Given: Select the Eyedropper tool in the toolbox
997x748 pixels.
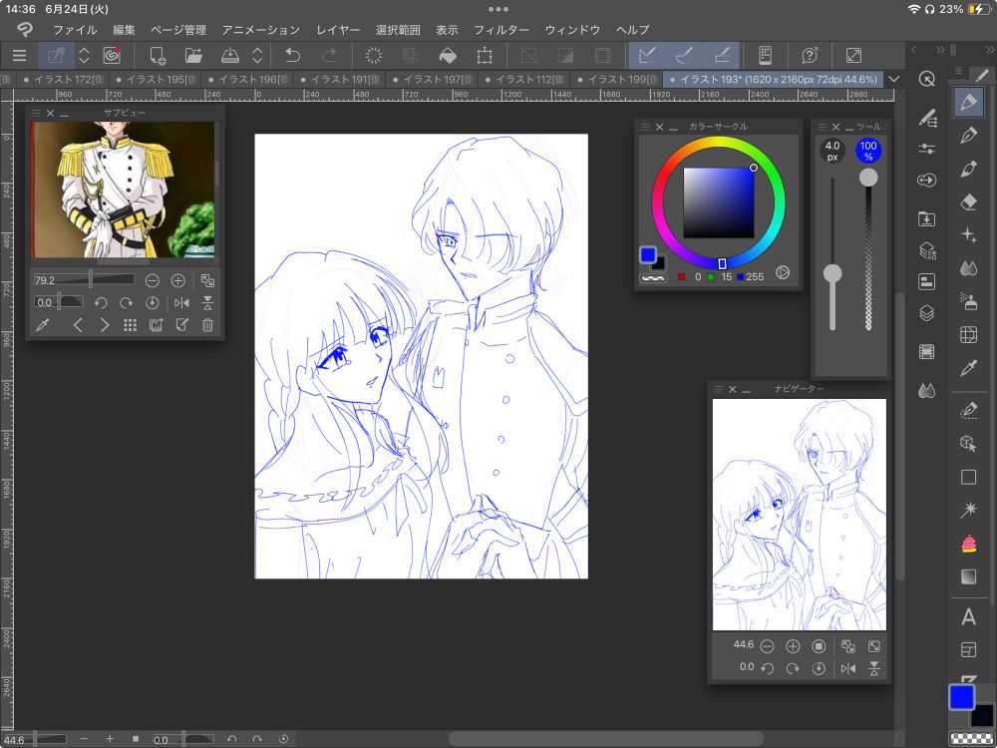Looking at the screenshot, I should tap(967, 368).
